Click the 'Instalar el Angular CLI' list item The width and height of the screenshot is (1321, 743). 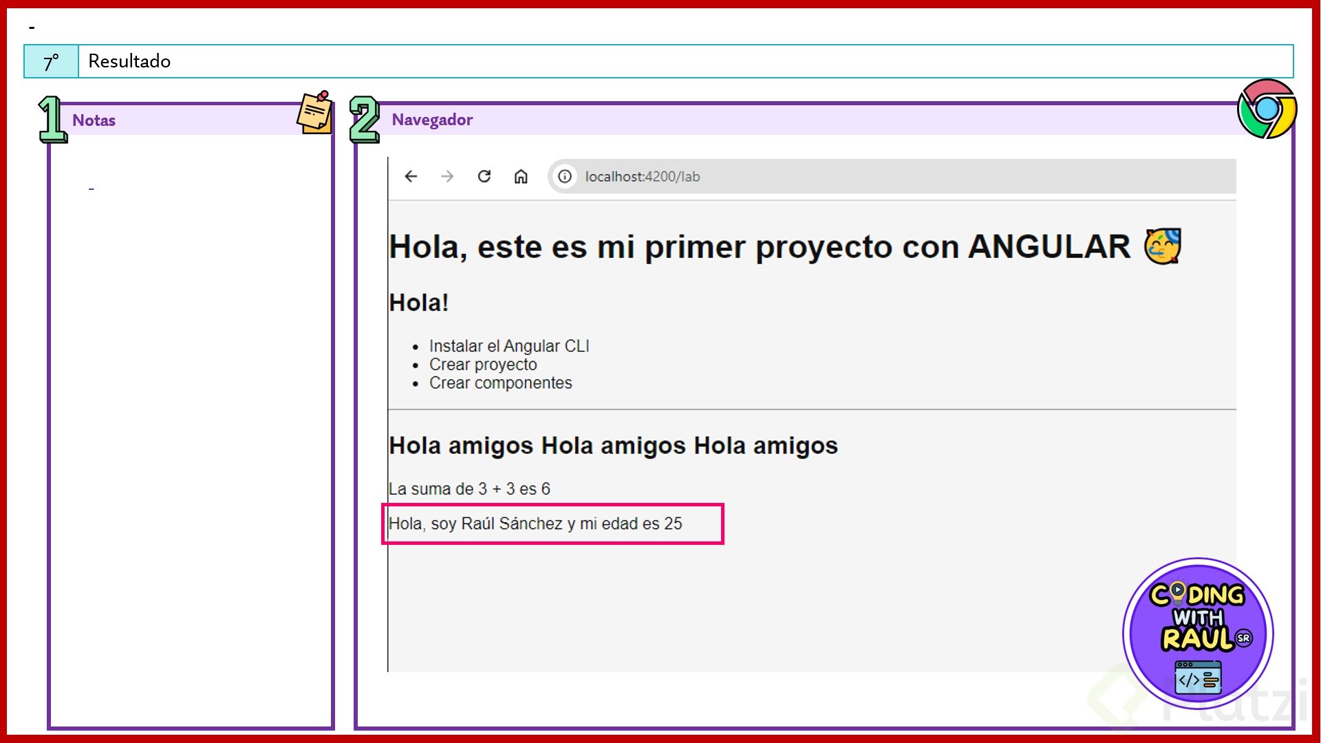tap(508, 346)
